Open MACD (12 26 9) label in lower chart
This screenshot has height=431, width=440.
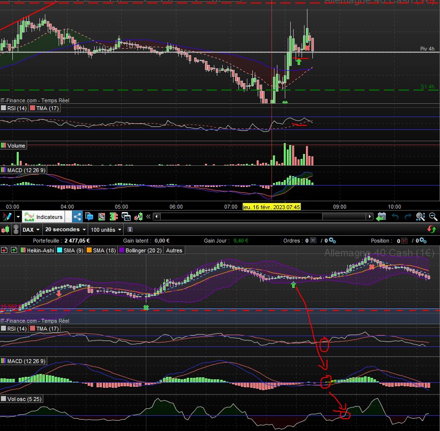[x=24, y=361]
